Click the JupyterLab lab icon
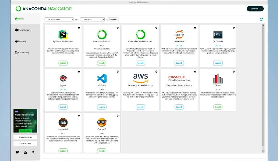Screen dimensions: 278x161 pos(63,122)
